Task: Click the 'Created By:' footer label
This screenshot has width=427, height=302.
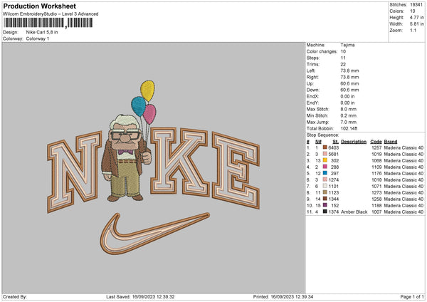Action: tap(15, 296)
